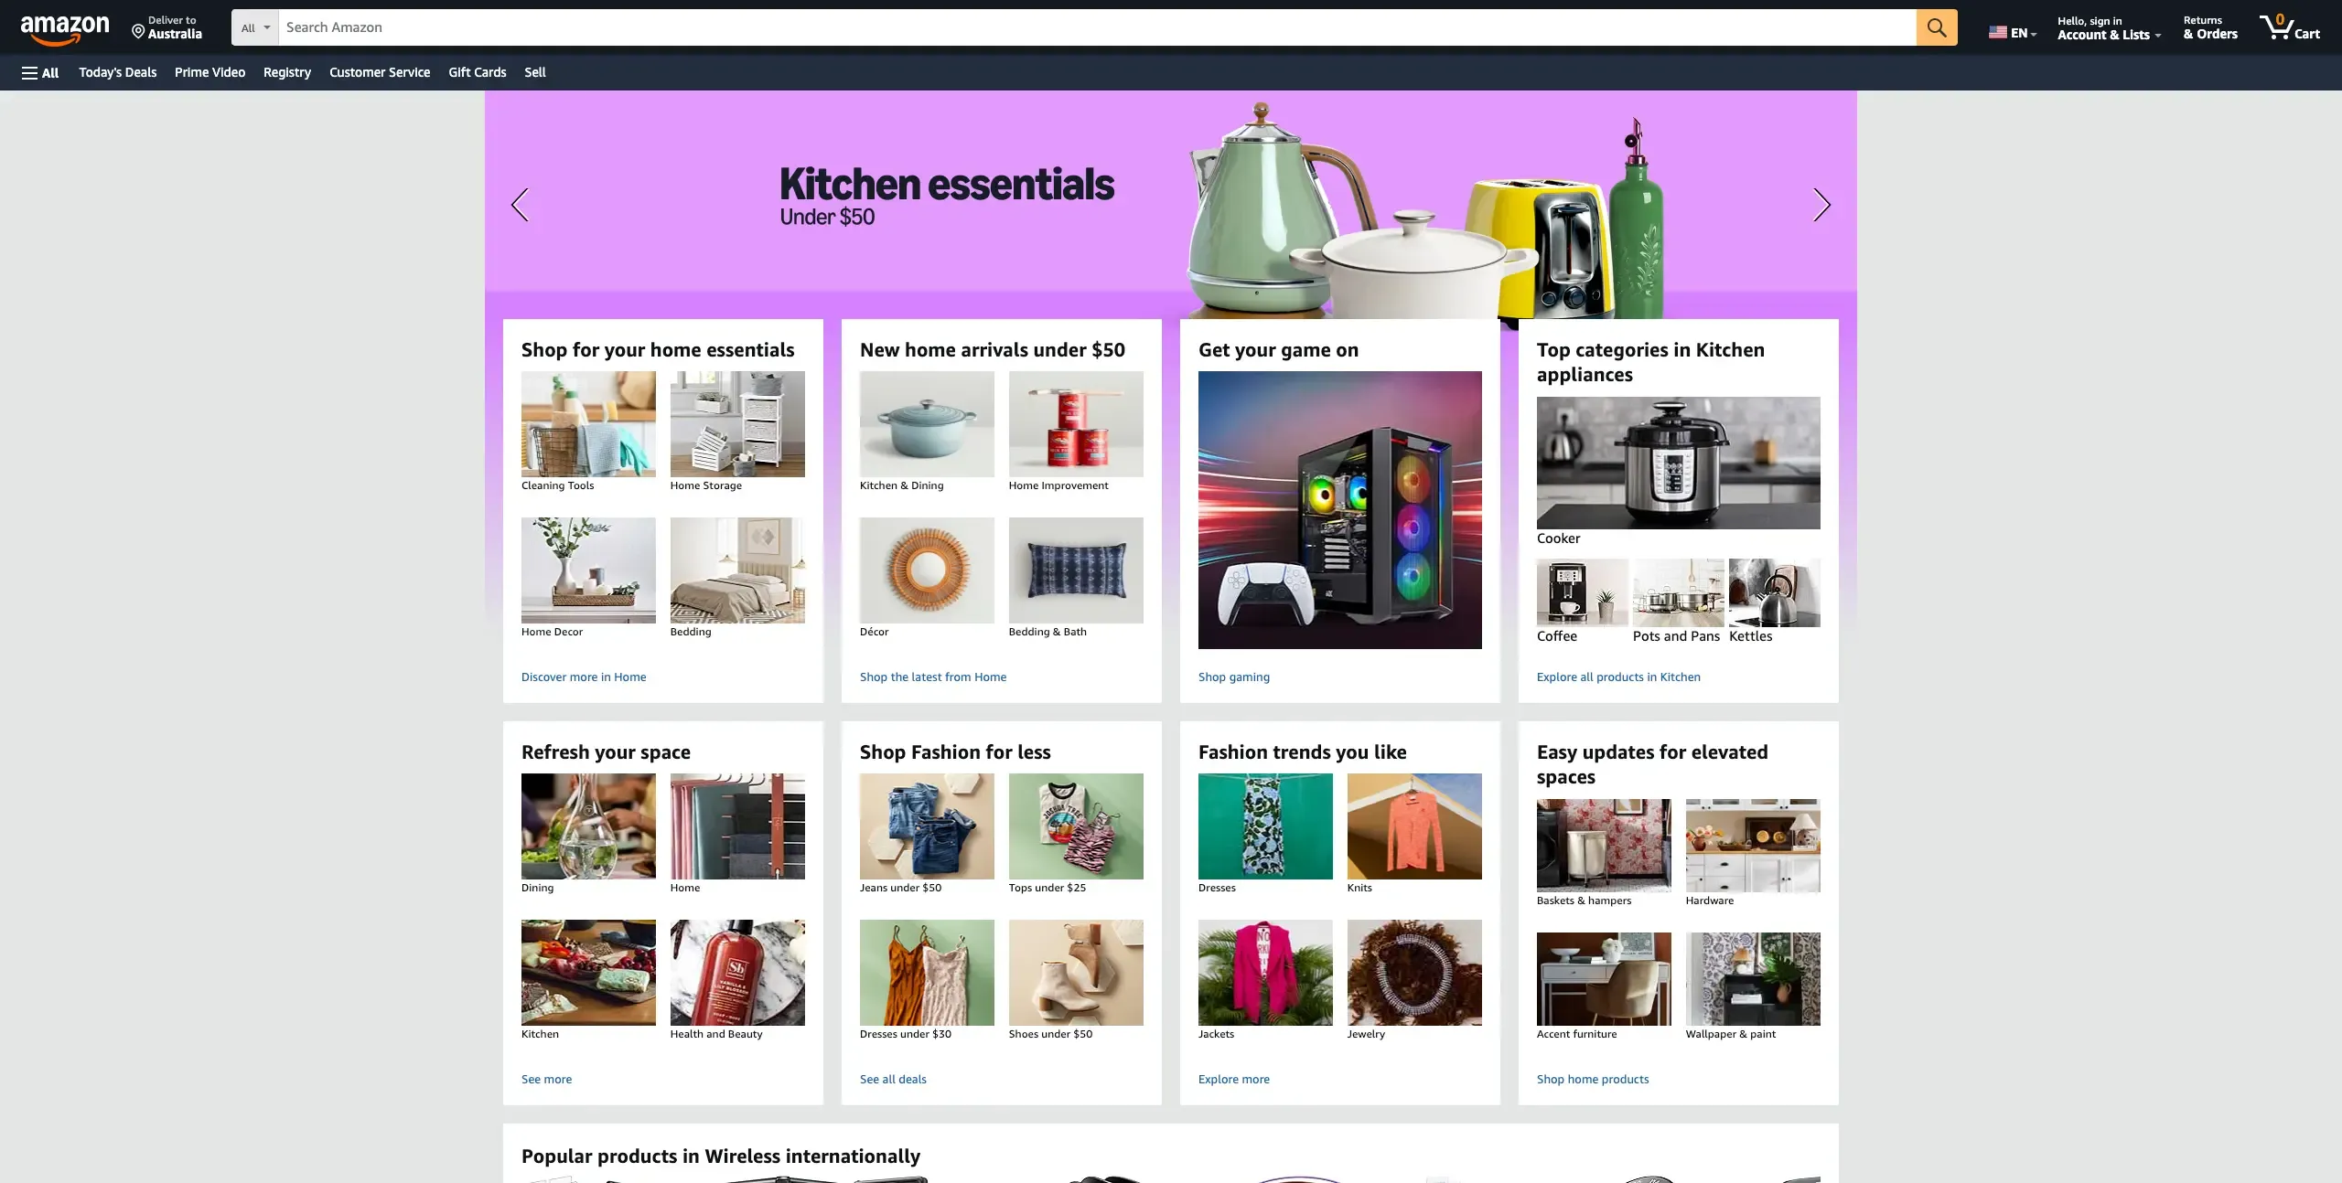The height and width of the screenshot is (1183, 2342).
Task: Click the banner carousel left arrow
Action: pyautogui.click(x=521, y=204)
